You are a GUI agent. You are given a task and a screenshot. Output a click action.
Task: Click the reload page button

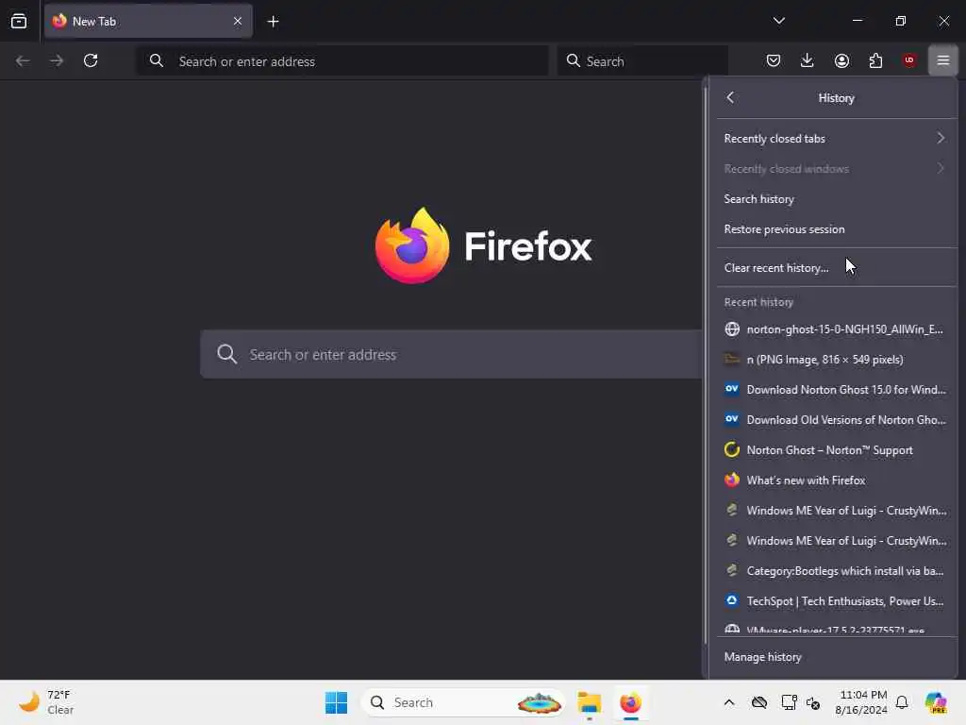(91, 60)
